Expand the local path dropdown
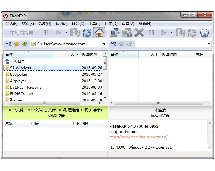215x171 pixels. point(104,44)
